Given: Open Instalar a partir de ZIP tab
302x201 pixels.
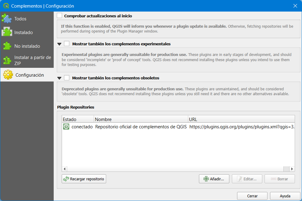Looking at the screenshot, I should pyautogui.click(x=27, y=60).
